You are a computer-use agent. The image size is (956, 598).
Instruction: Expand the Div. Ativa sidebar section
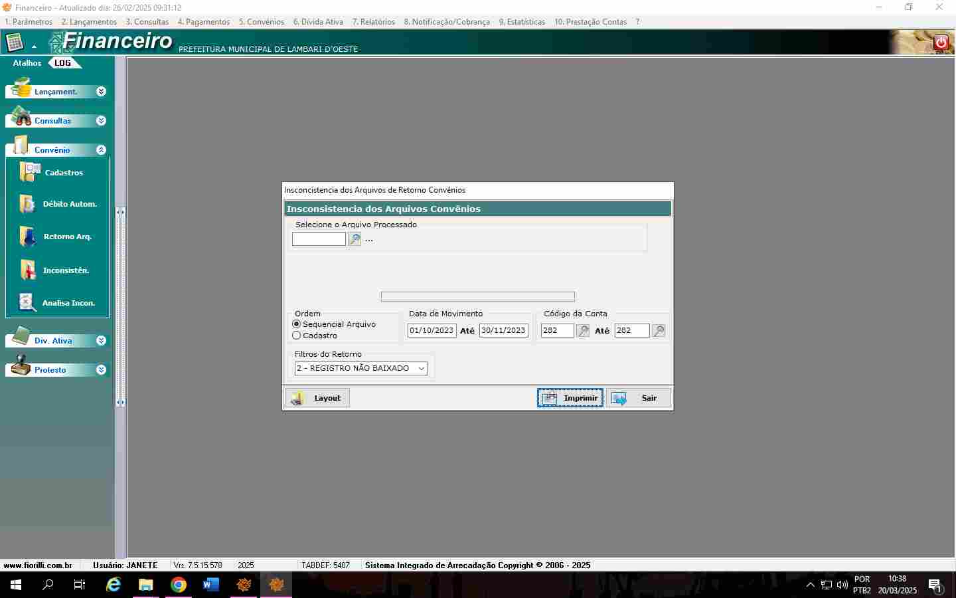click(101, 341)
